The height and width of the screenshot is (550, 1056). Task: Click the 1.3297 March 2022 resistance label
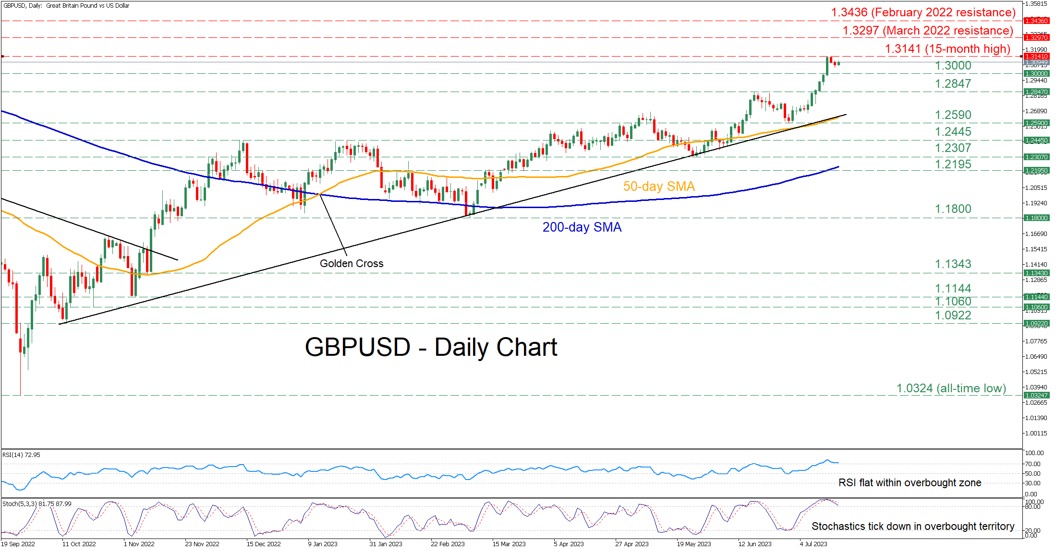[927, 31]
